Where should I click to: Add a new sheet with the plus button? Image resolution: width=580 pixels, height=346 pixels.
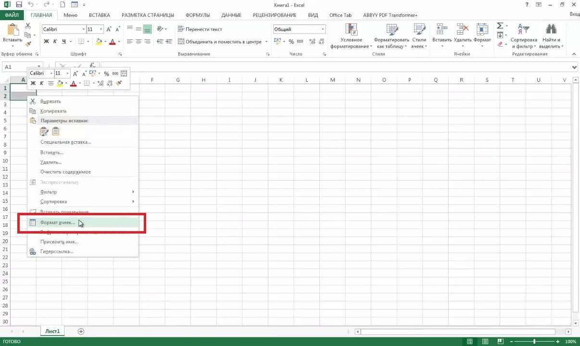[x=81, y=331]
